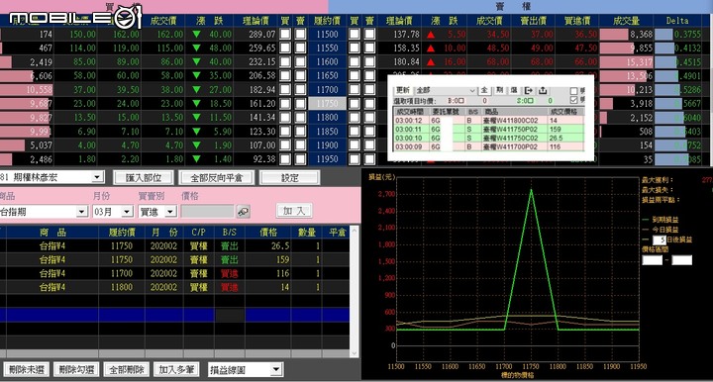Click the 賣出價 column header
Screen dimensions: 713x382
point(533,21)
